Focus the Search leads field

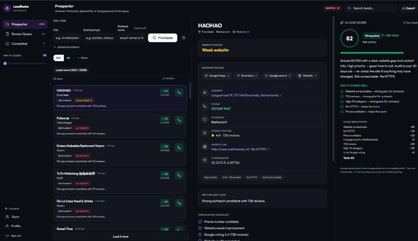pyautogui.click(x=371, y=8)
